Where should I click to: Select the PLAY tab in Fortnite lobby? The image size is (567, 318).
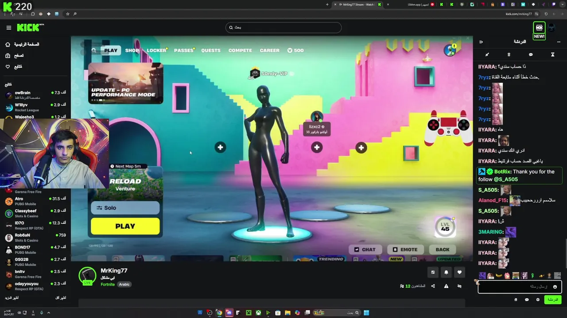coord(111,50)
